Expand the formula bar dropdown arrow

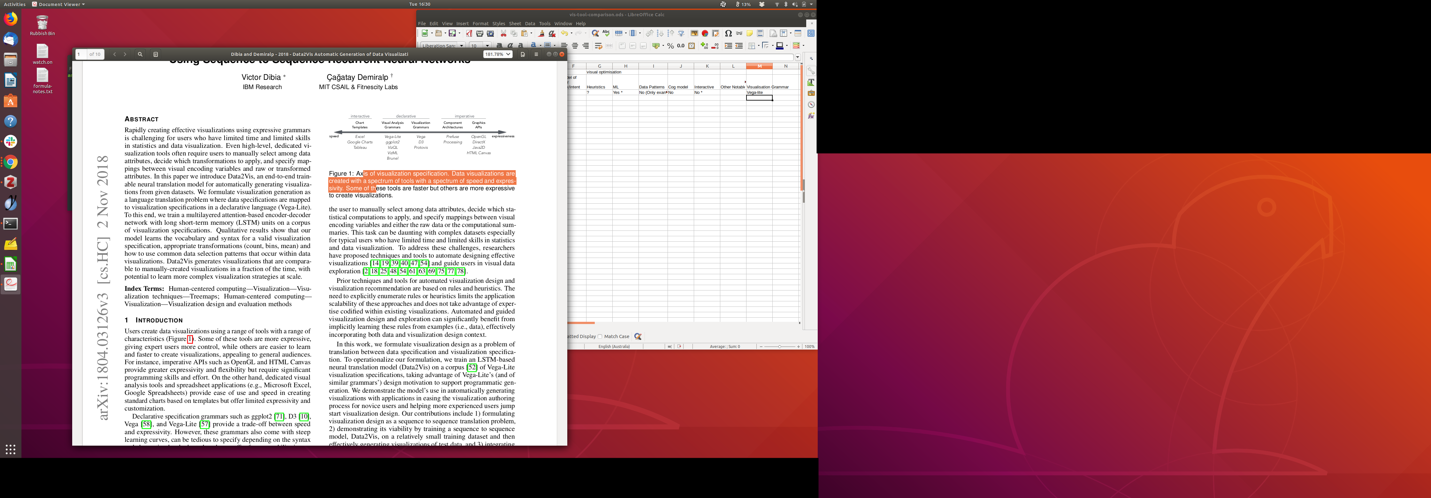(x=798, y=57)
